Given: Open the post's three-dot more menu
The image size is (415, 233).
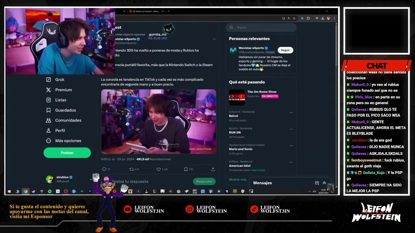Looking at the screenshot, I should [x=214, y=39].
